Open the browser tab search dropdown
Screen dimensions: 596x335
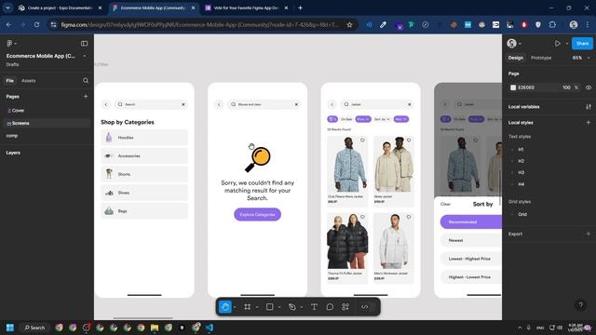pos(7,7)
